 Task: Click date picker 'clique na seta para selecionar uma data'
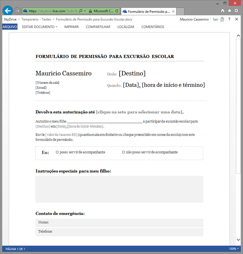(x=139, y=112)
